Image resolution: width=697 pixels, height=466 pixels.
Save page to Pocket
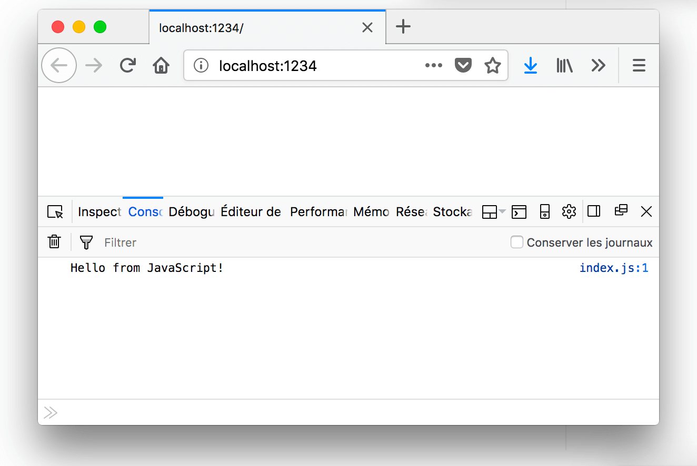coord(463,65)
